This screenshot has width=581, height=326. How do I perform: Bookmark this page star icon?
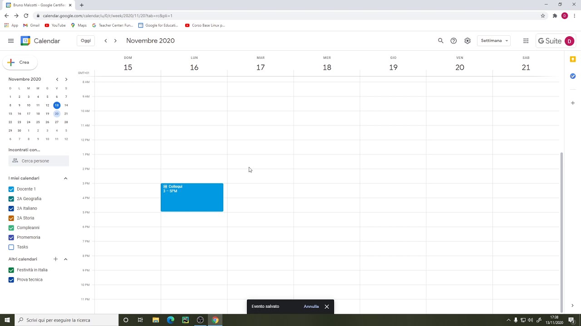pos(543,15)
